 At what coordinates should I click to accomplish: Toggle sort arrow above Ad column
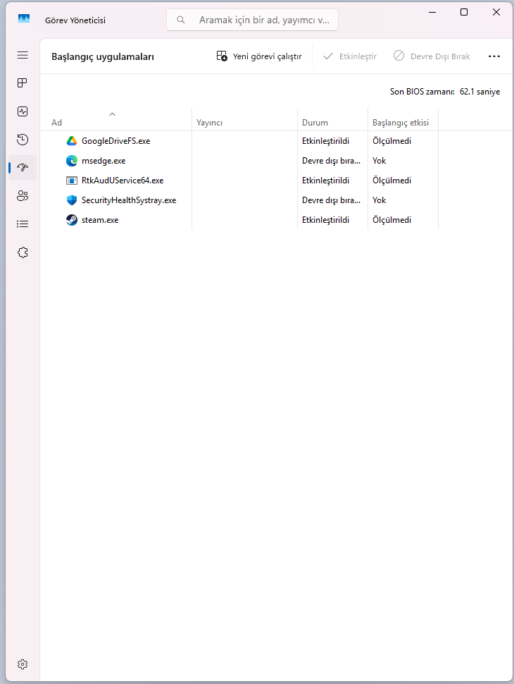[x=113, y=114]
